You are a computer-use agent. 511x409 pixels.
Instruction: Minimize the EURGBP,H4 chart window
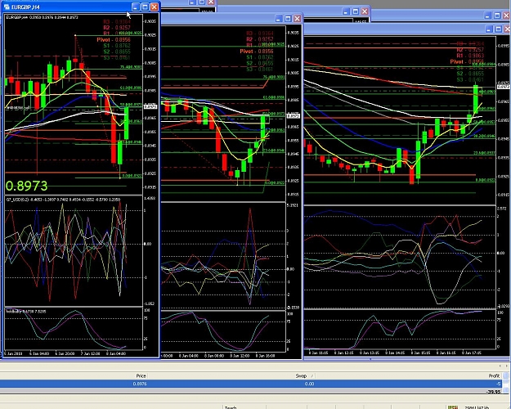136,7
